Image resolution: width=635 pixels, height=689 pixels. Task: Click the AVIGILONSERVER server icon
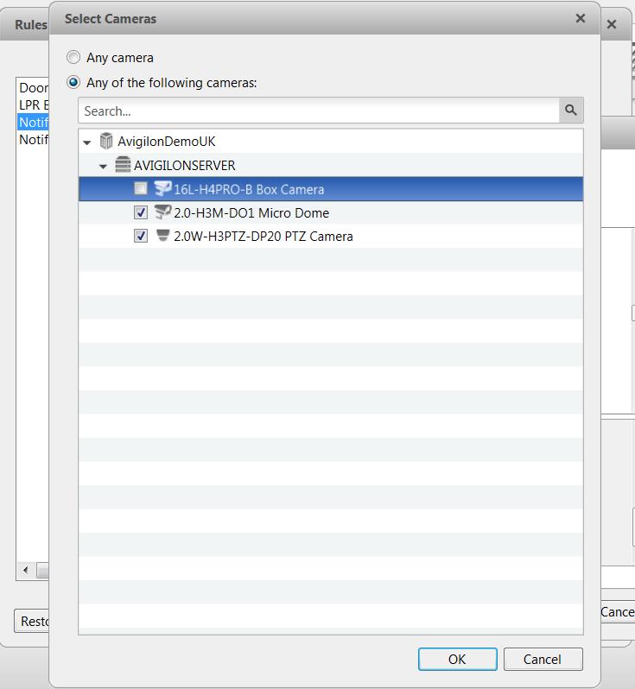tap(123, 165)
